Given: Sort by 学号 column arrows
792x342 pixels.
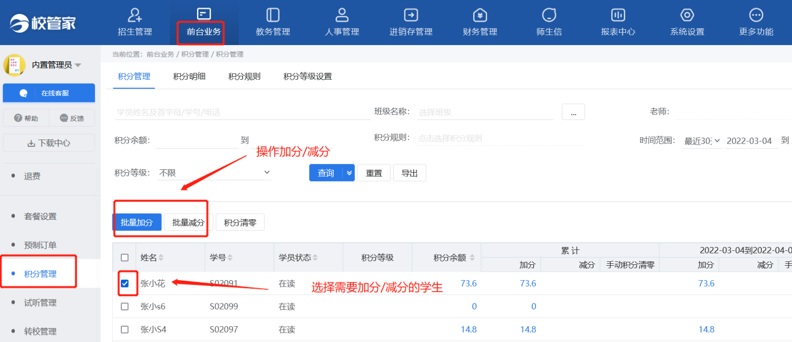Looking at the screenshot, I should pyautogui.click(x=230, y=257).
